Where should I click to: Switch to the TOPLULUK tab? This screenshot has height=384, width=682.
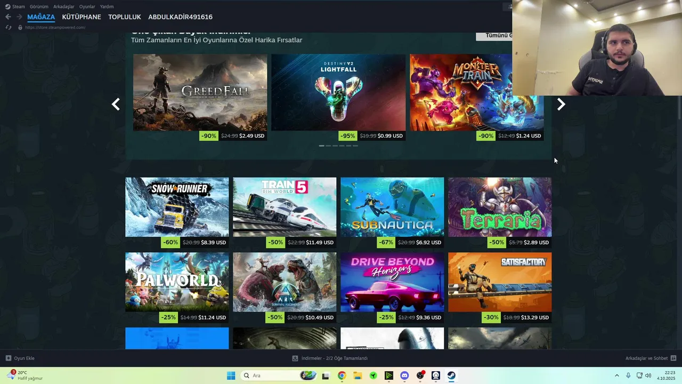[x=125, y=17]
